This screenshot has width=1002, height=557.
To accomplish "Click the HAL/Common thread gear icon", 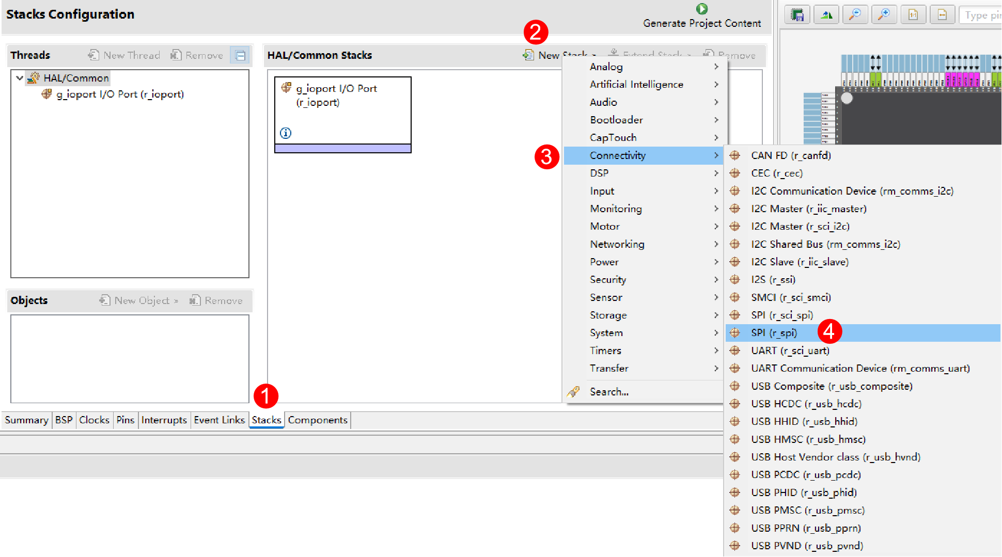I will pos(34,78).
